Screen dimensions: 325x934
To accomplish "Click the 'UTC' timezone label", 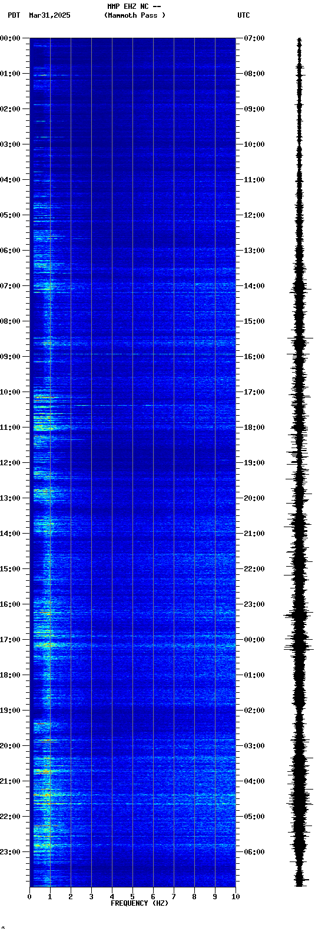I will 244,15.
